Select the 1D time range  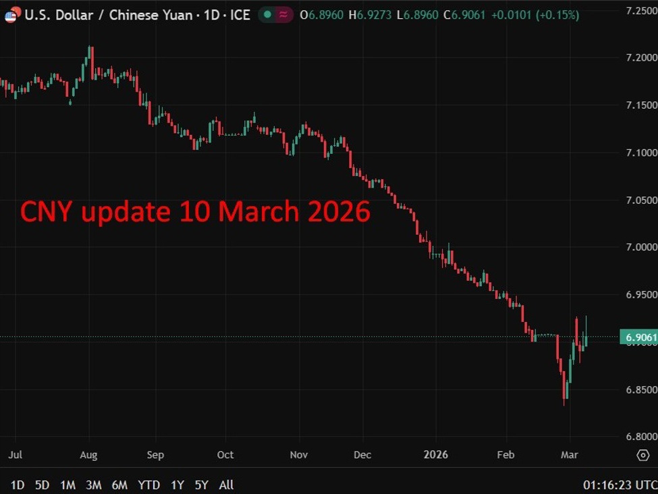[18, 485]
